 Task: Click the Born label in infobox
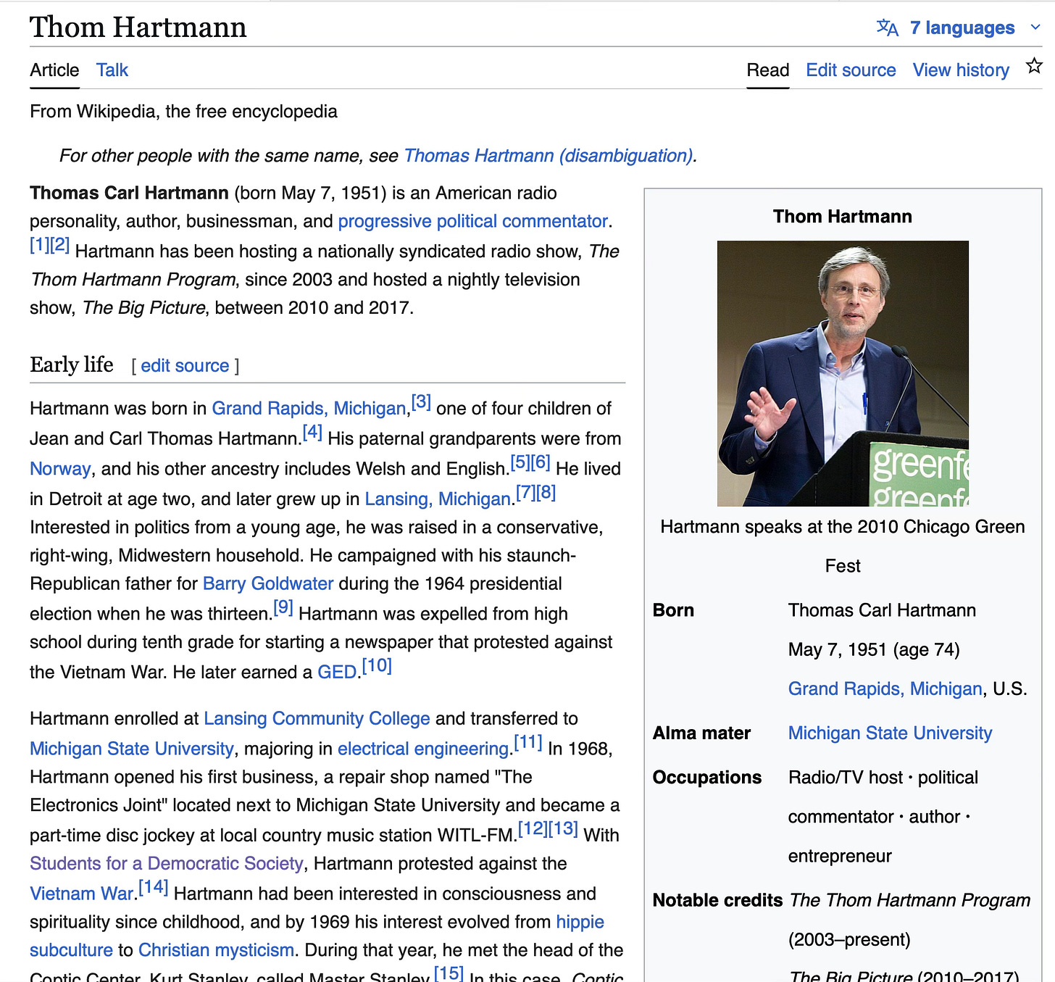point(673,610)
